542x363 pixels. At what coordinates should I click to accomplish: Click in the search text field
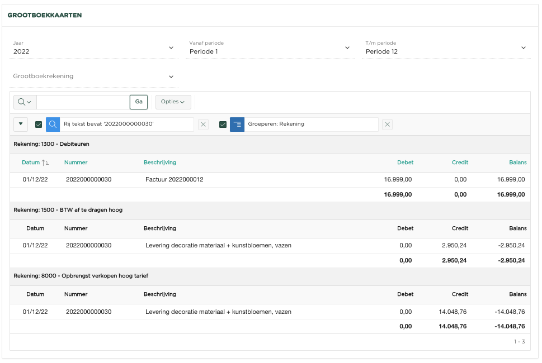pos(83,102)
